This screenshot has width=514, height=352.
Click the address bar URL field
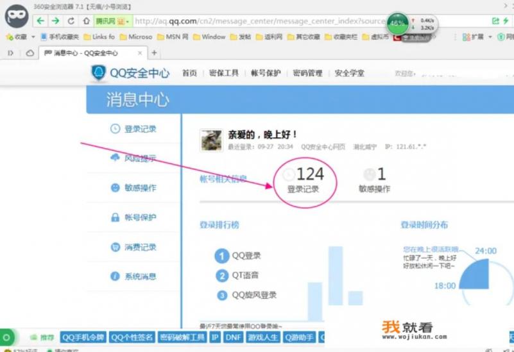pyautogui.click(x=259, y=21)
